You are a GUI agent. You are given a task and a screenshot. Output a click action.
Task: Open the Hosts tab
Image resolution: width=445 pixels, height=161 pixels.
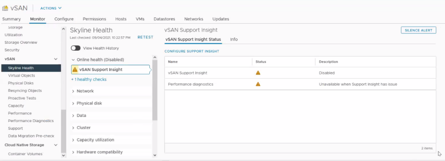click(121, 19)
